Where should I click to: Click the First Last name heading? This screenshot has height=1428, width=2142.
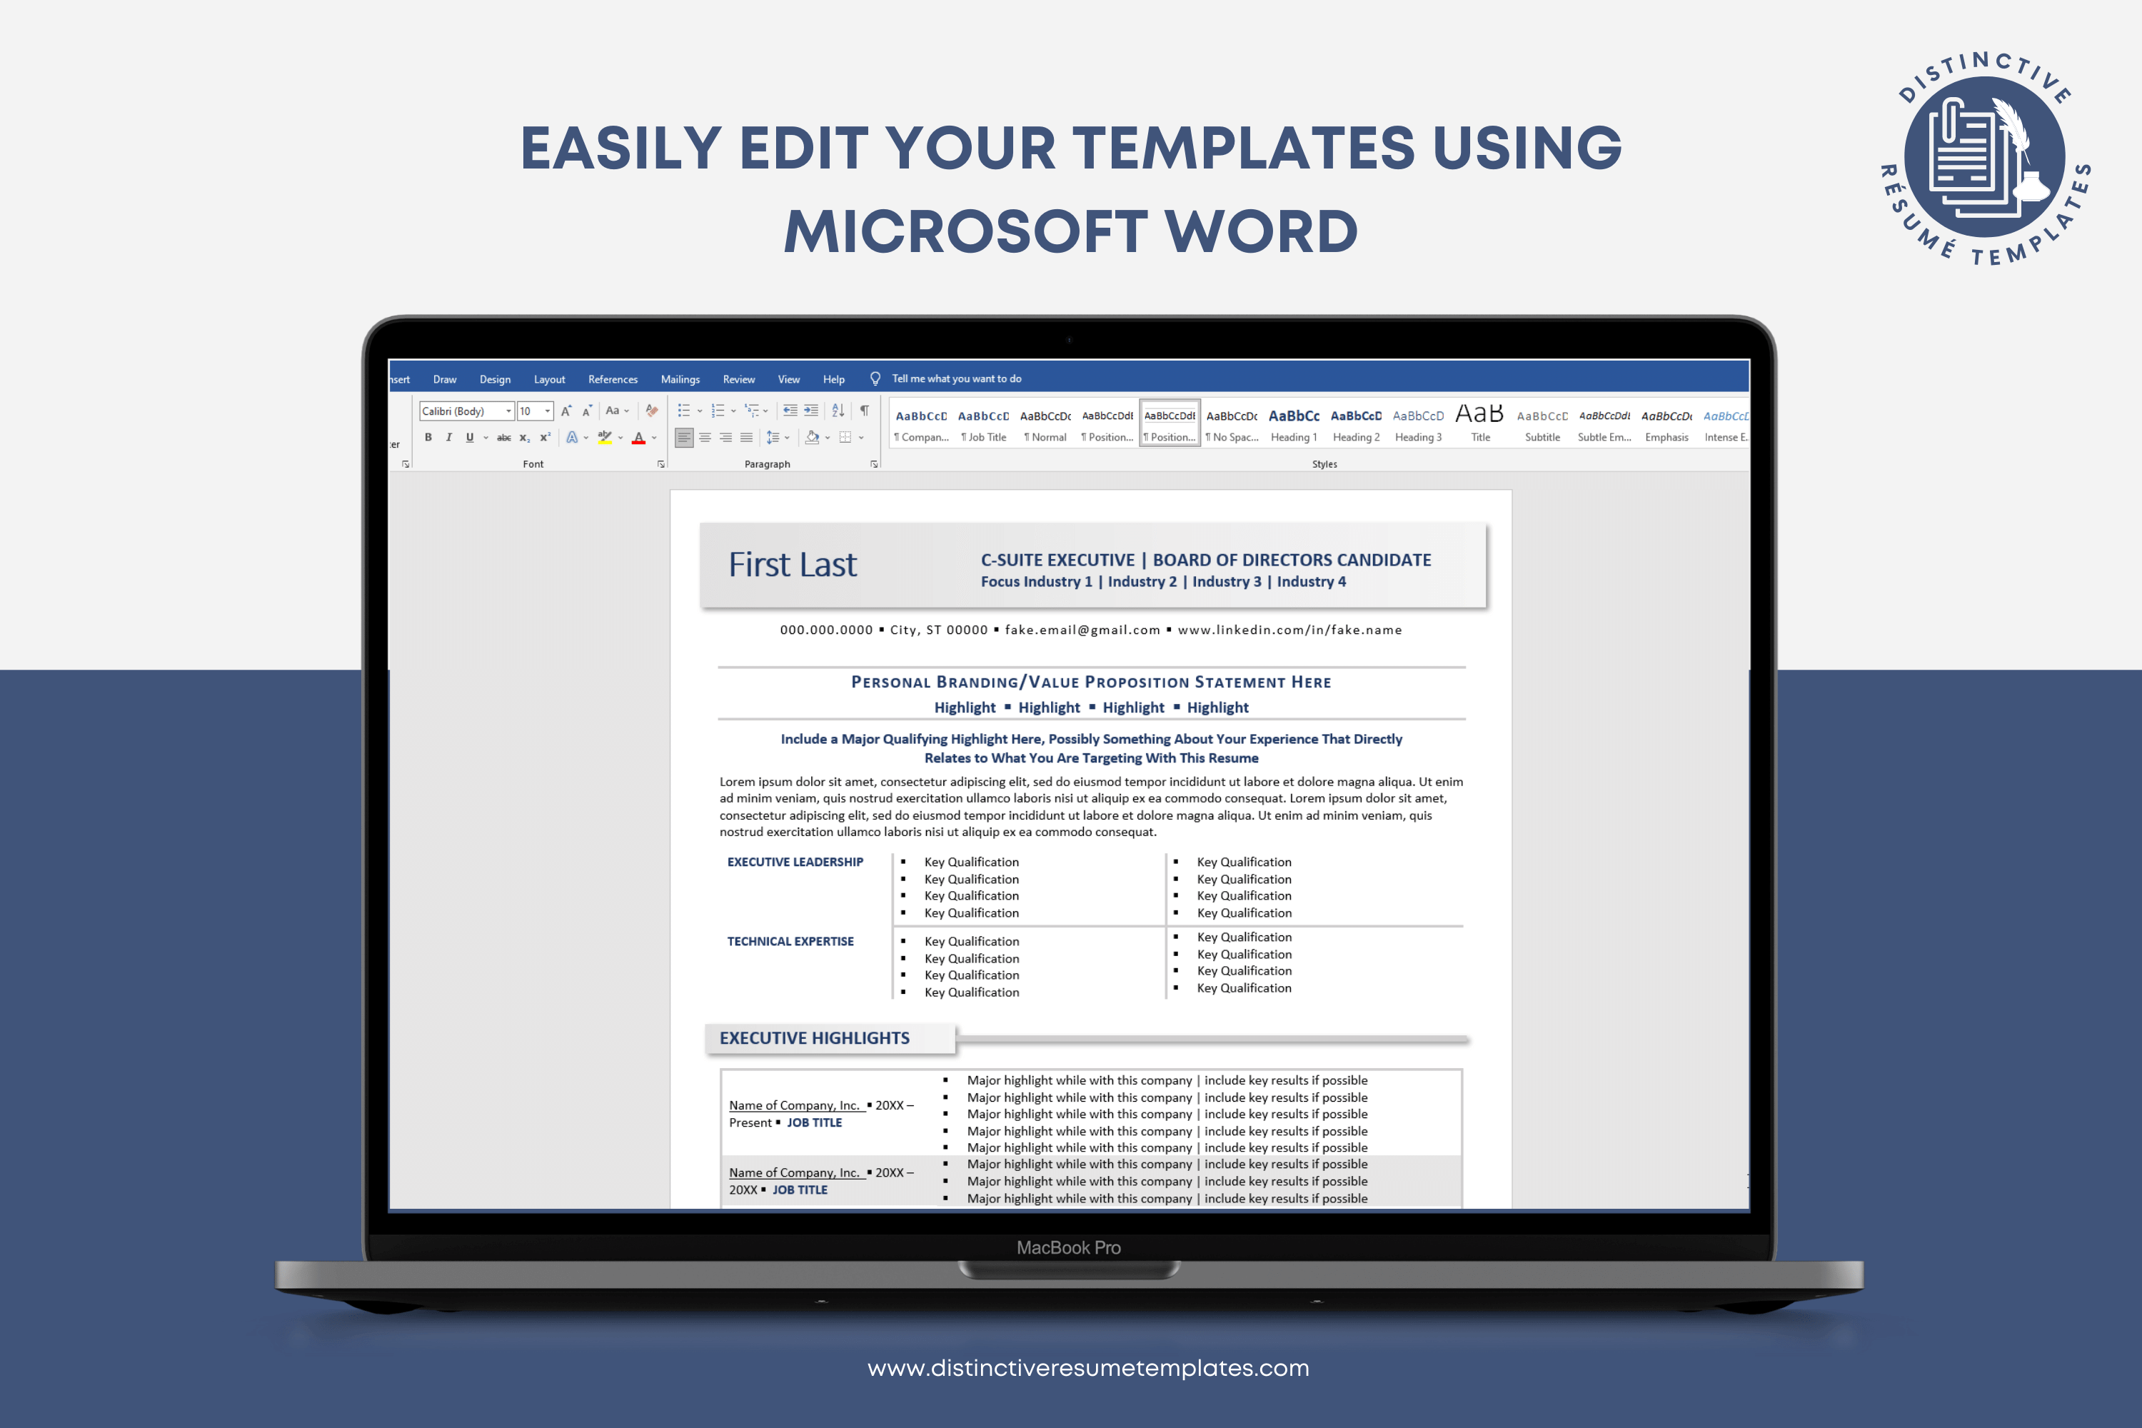click(x=793, y=565)
